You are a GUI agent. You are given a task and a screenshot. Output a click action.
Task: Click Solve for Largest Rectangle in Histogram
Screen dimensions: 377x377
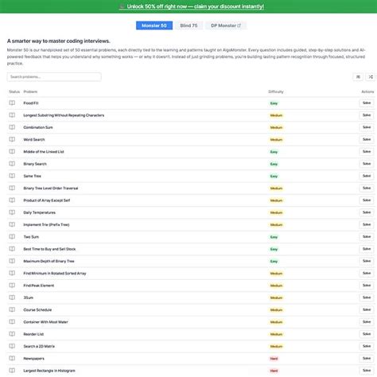pyautogui.click(x=367, y=371)
